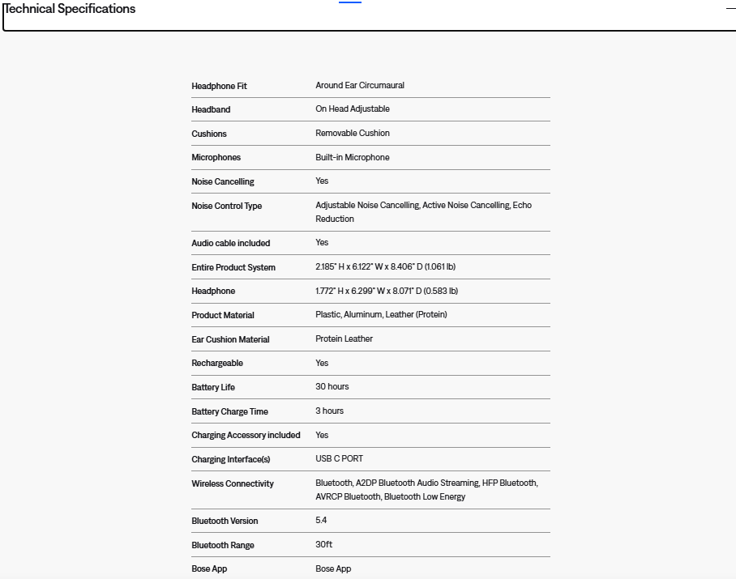The image size is (736, 579).
Task: Click the 5.4 Bluetooth version value
Action: 321,520
